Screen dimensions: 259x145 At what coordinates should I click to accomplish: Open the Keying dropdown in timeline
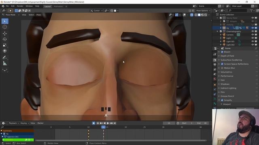(24, 123)
